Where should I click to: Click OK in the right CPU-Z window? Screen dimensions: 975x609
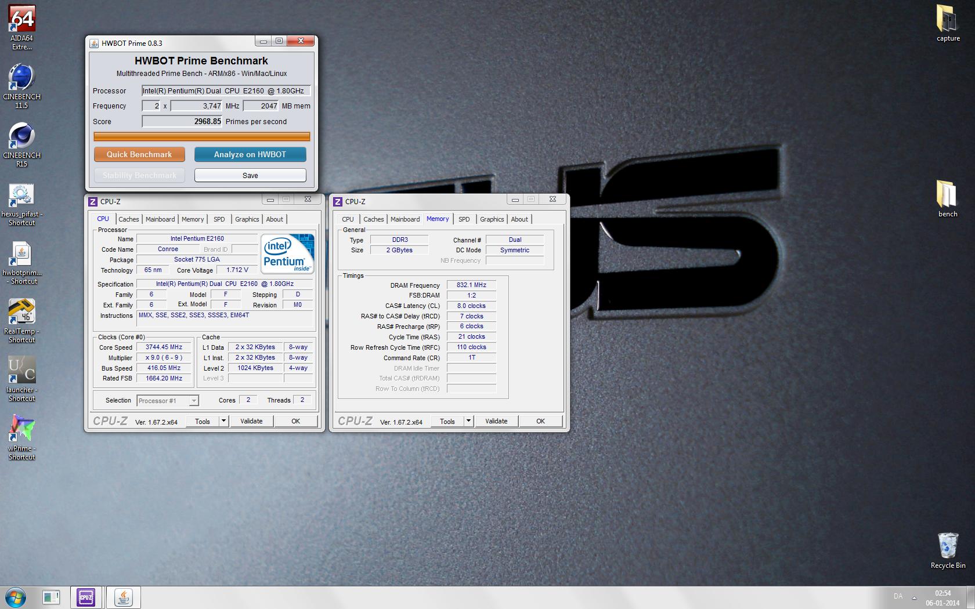coord(541,421)
